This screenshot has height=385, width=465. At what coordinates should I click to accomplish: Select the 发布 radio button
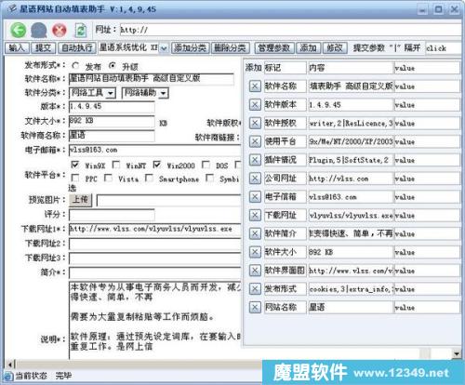click(75, 66)
